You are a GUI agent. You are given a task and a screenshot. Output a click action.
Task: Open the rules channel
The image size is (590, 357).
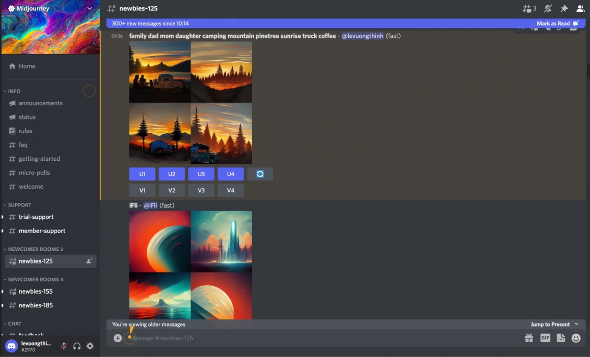click(50, 131)
